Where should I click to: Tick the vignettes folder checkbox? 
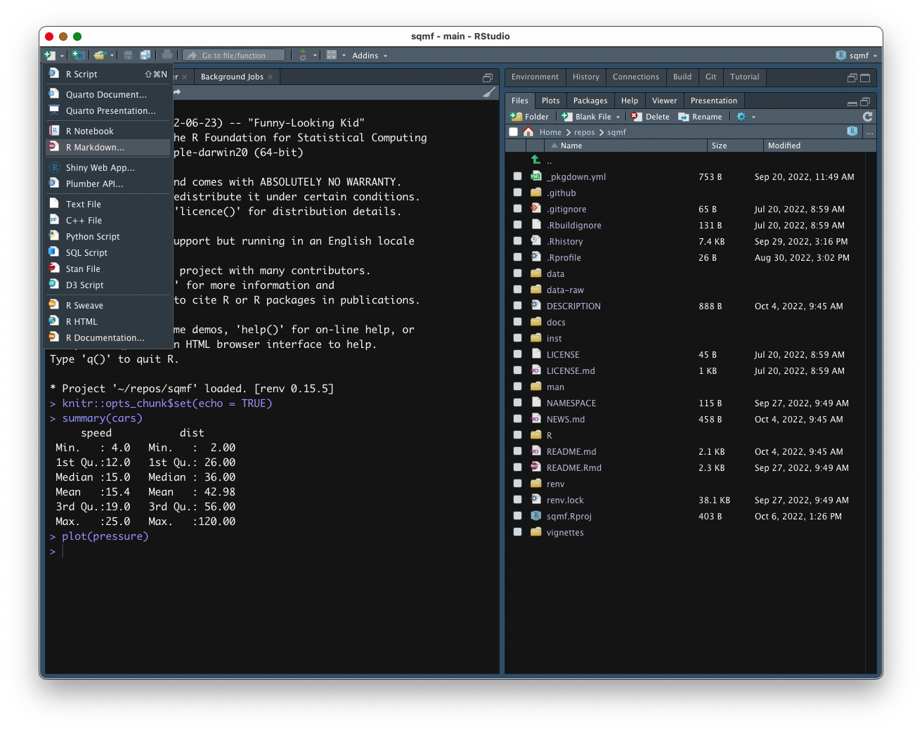pos(518,533)
